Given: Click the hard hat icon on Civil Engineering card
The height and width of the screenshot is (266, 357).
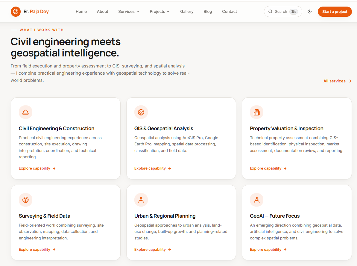Looking at the screenshot, I should point(25,112).
